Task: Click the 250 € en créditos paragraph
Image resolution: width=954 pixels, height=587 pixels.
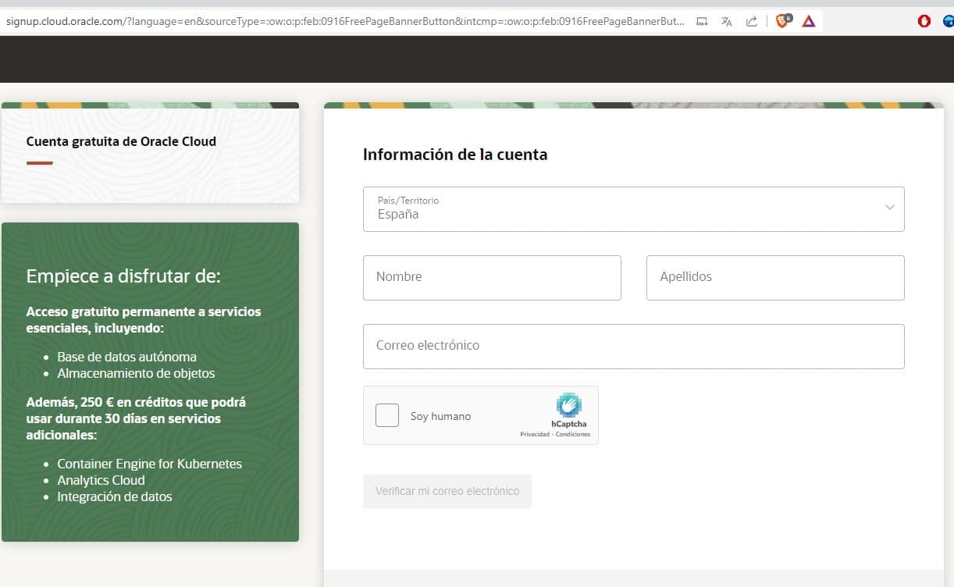Action: (136, 418)
